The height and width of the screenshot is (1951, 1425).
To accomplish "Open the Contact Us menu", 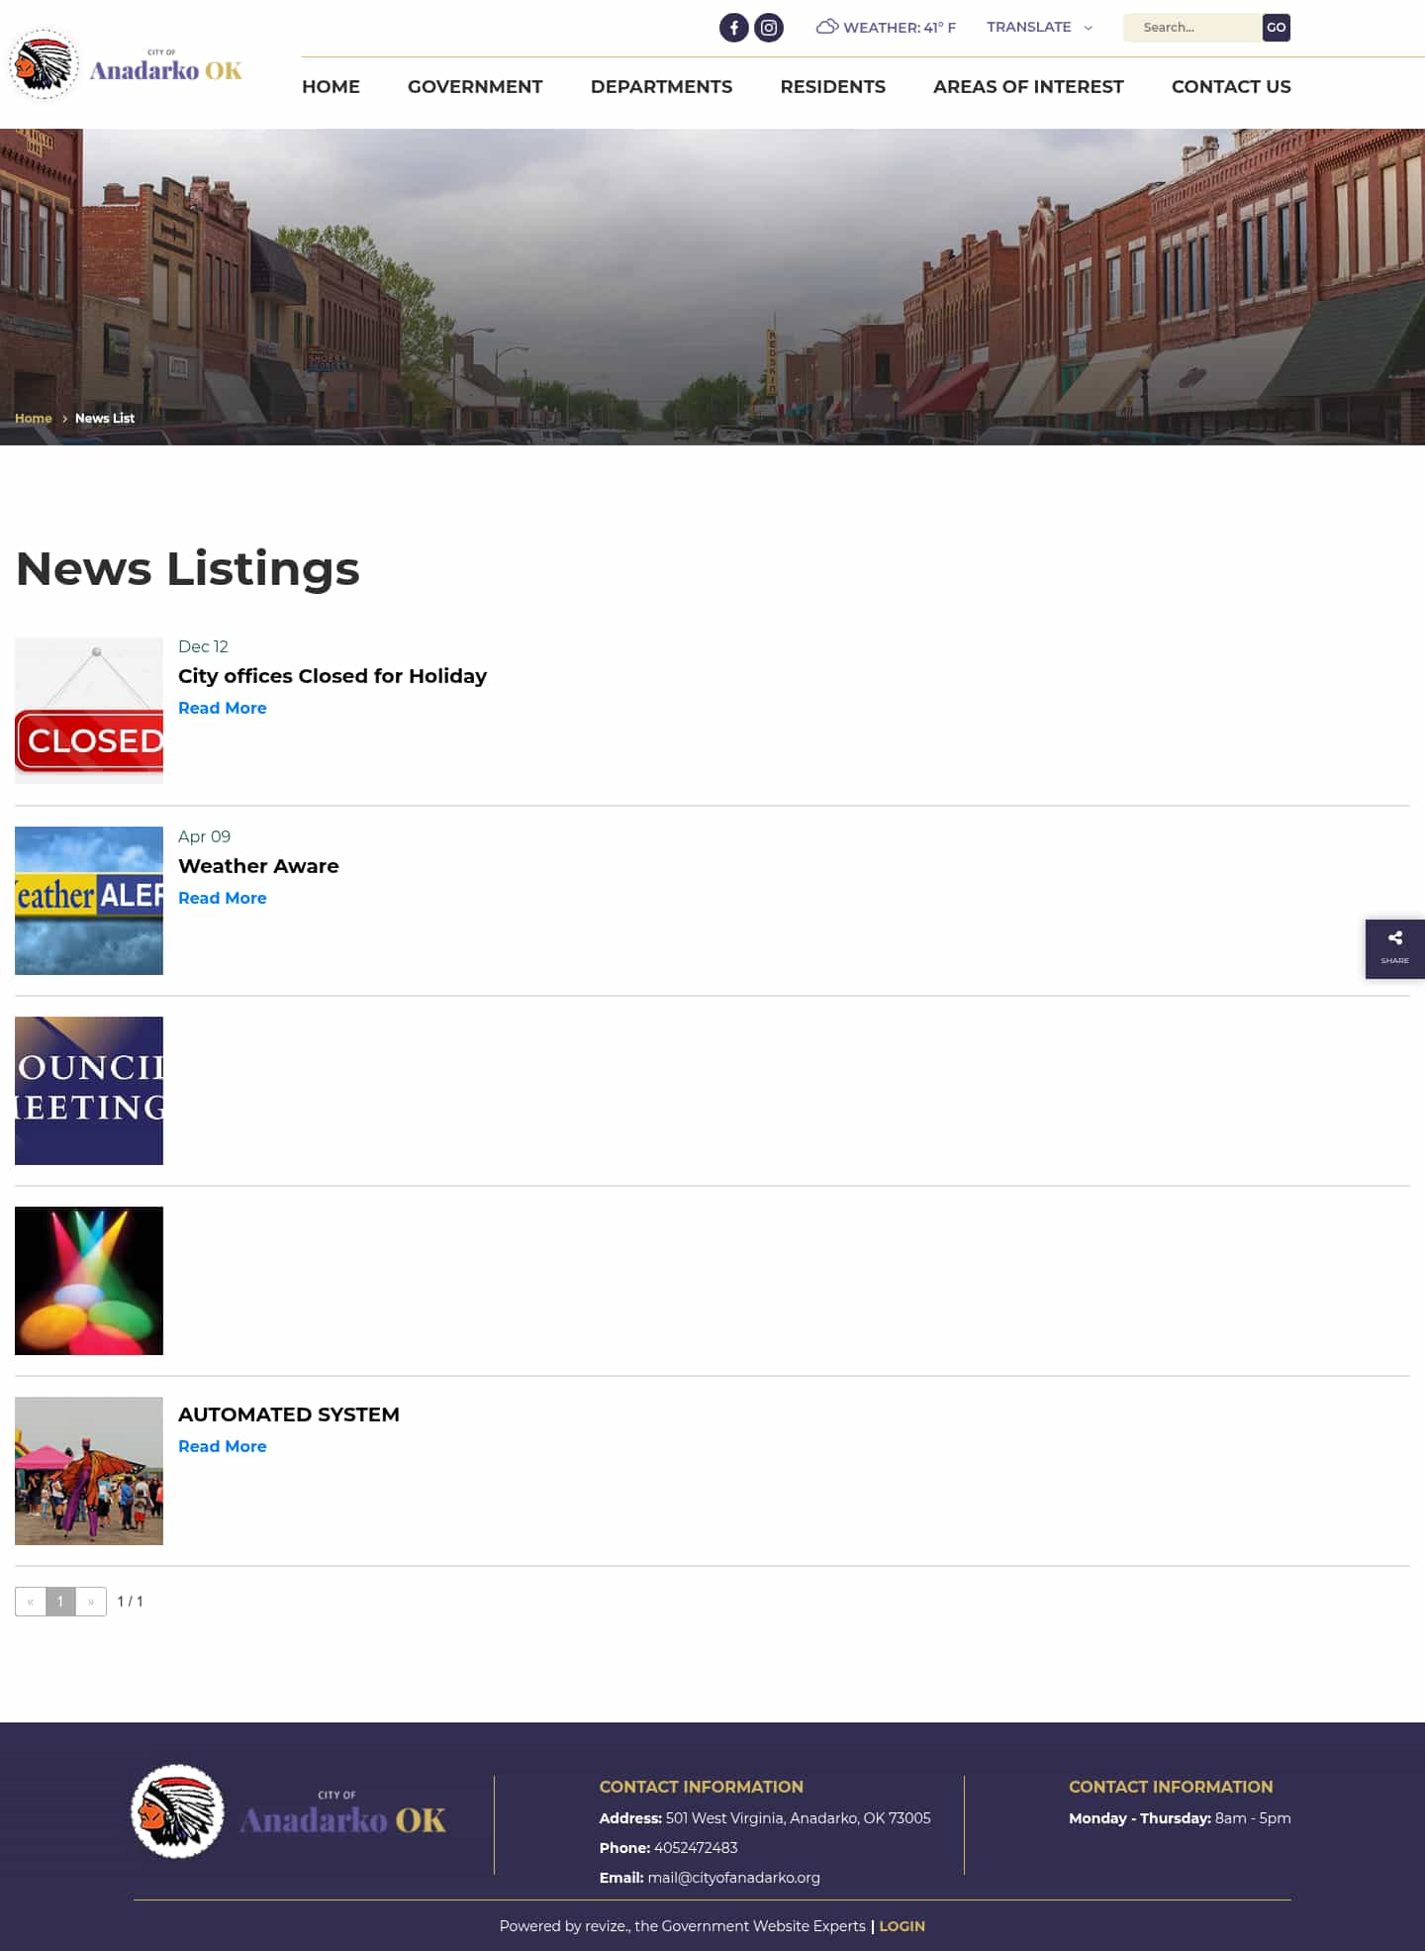I will click(1231, 87).
